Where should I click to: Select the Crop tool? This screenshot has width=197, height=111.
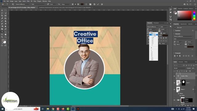[2, 16]
